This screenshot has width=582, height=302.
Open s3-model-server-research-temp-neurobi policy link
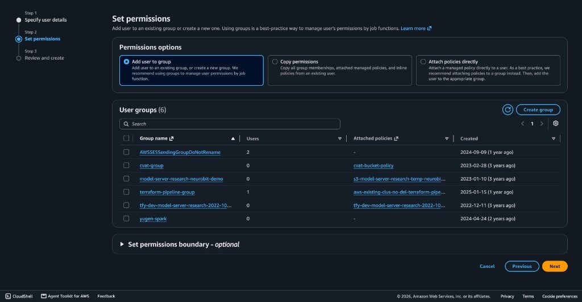[x=400, y=179]
